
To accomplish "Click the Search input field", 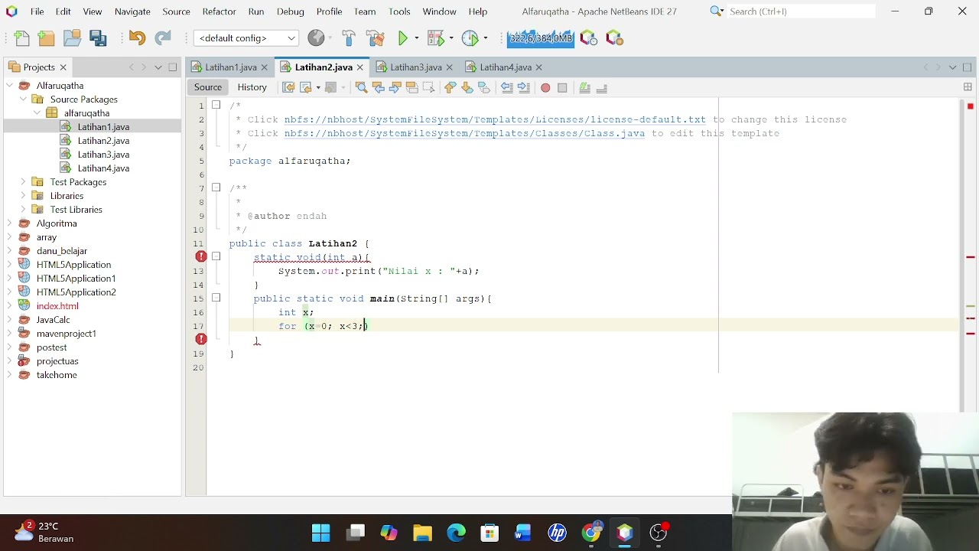I will pos(800,11).
